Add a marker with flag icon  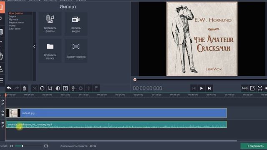click(x=96, y=88)
